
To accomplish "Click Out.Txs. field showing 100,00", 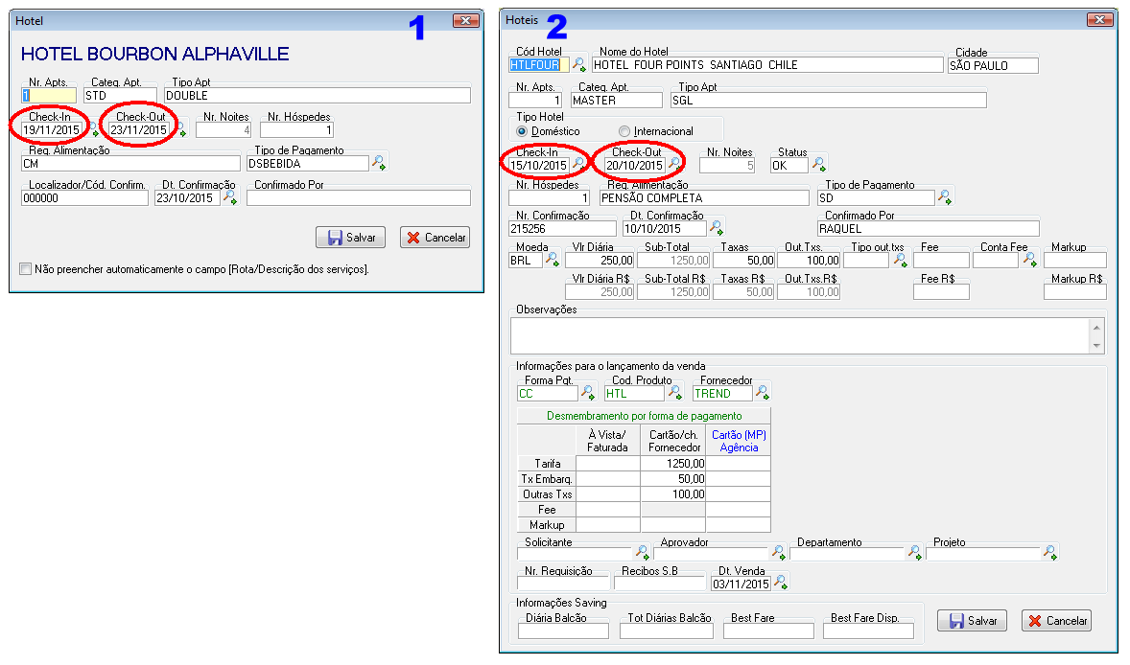I will pyautogui.click(x=809, y=261).
